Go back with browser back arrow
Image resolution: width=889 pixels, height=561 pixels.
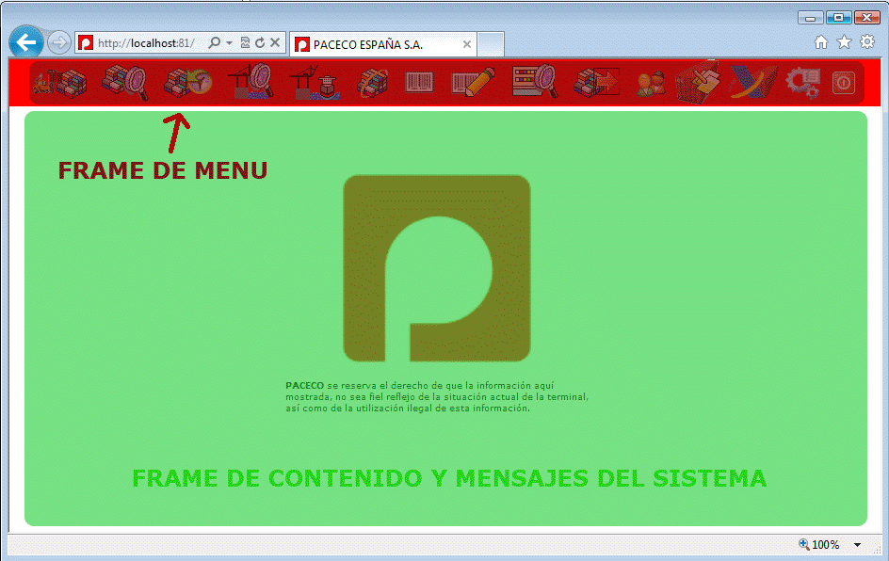click(x=25, y=42)
